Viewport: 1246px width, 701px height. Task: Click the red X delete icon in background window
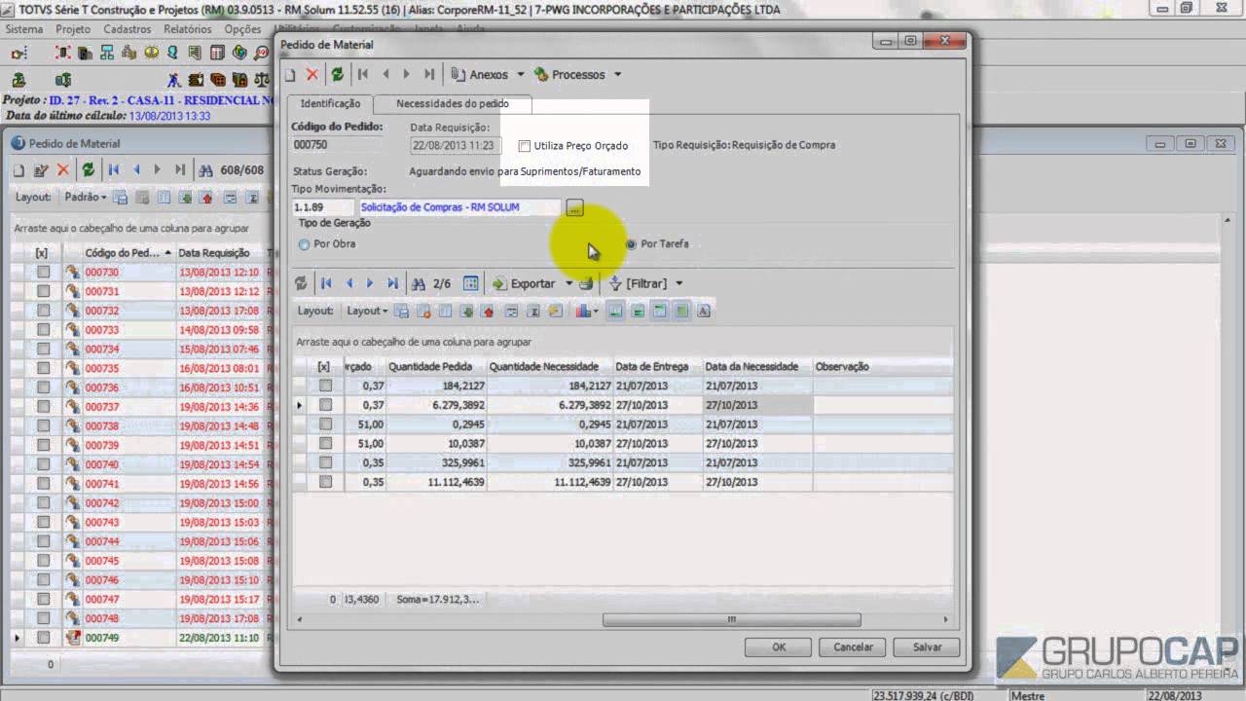(x=63, y=170)
